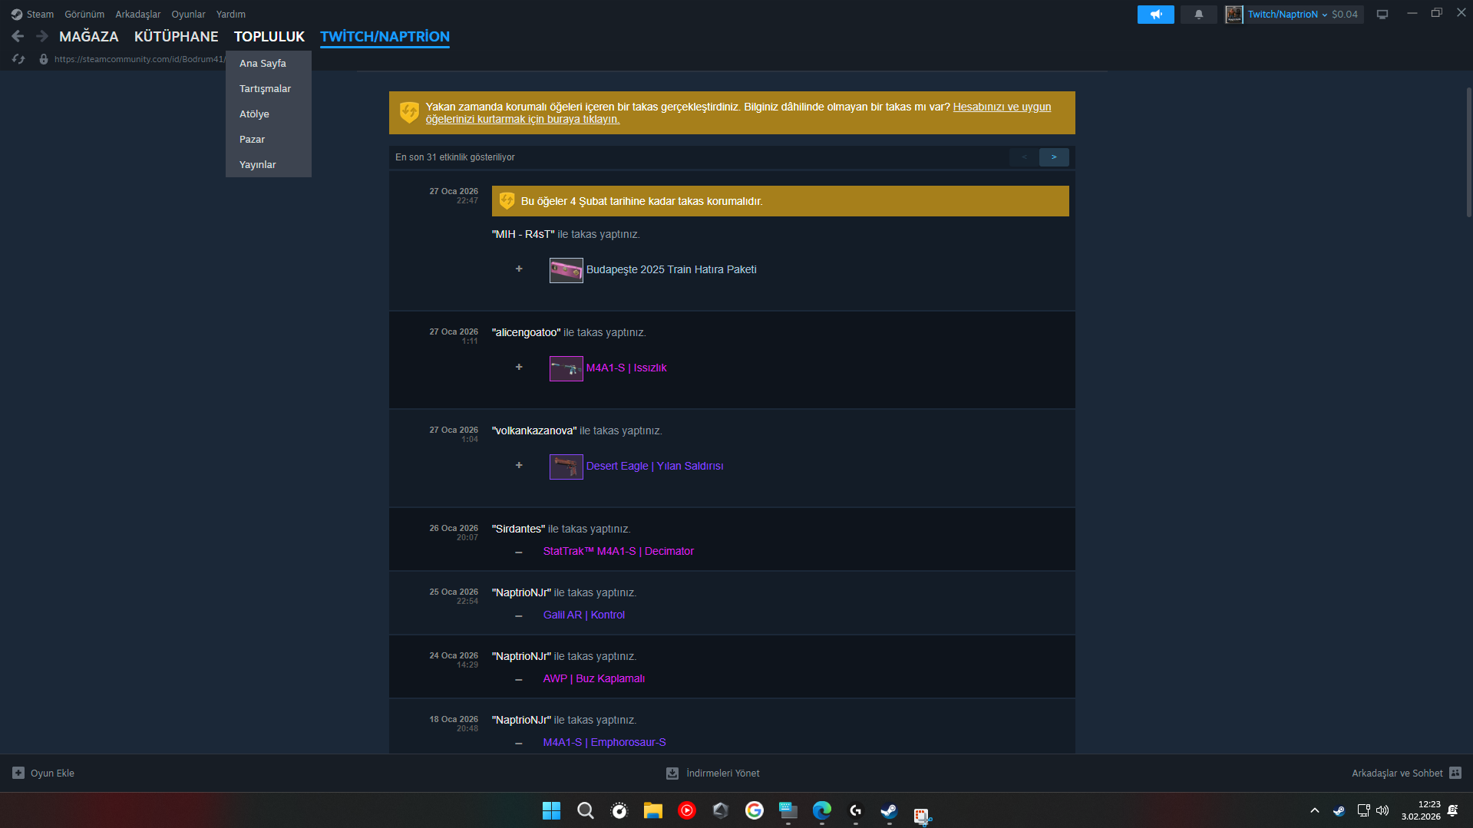Viewport: 1473px width, 828px height.
Task: Click the page's vertical scrollbar
Action: [x=1468, y=151]
